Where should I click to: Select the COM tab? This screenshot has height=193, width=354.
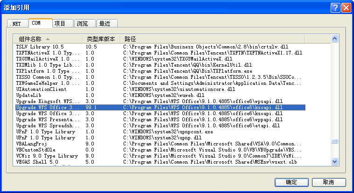41,23
